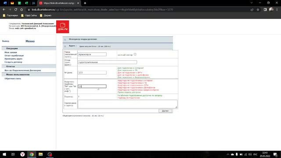Open the Windows Start menu
Viewport: 281px width, 158px height.
click(4, 154)
